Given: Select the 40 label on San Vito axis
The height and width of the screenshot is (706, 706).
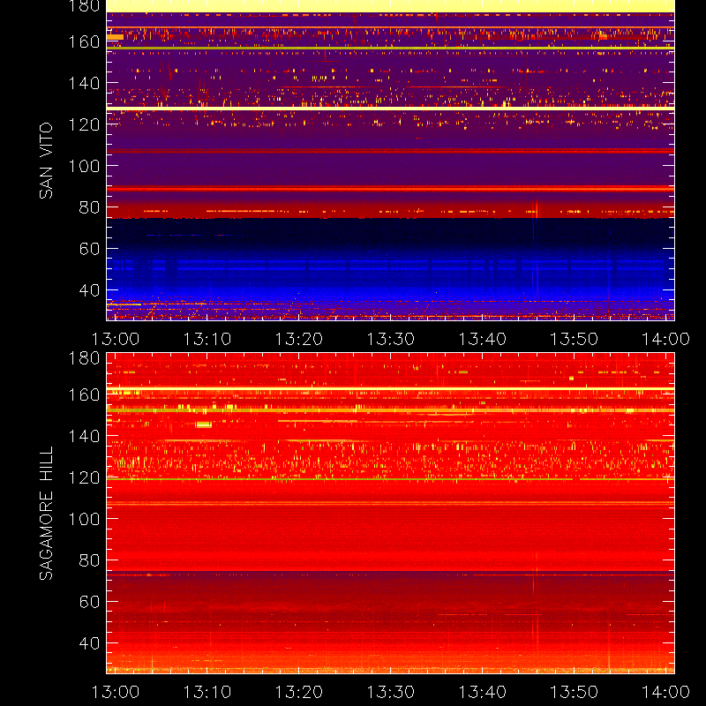Looking at the screenshot, I should click(x=89, y=290).
